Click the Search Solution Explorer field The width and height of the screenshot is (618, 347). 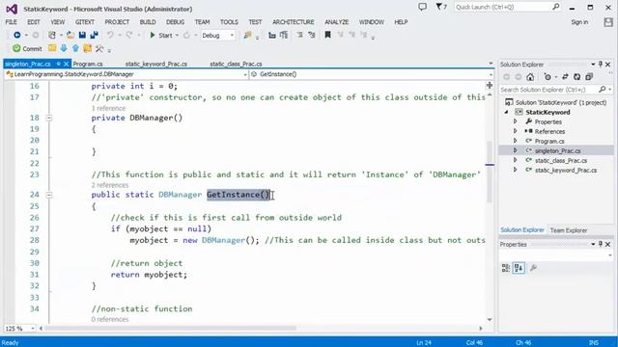coord(556,90)
